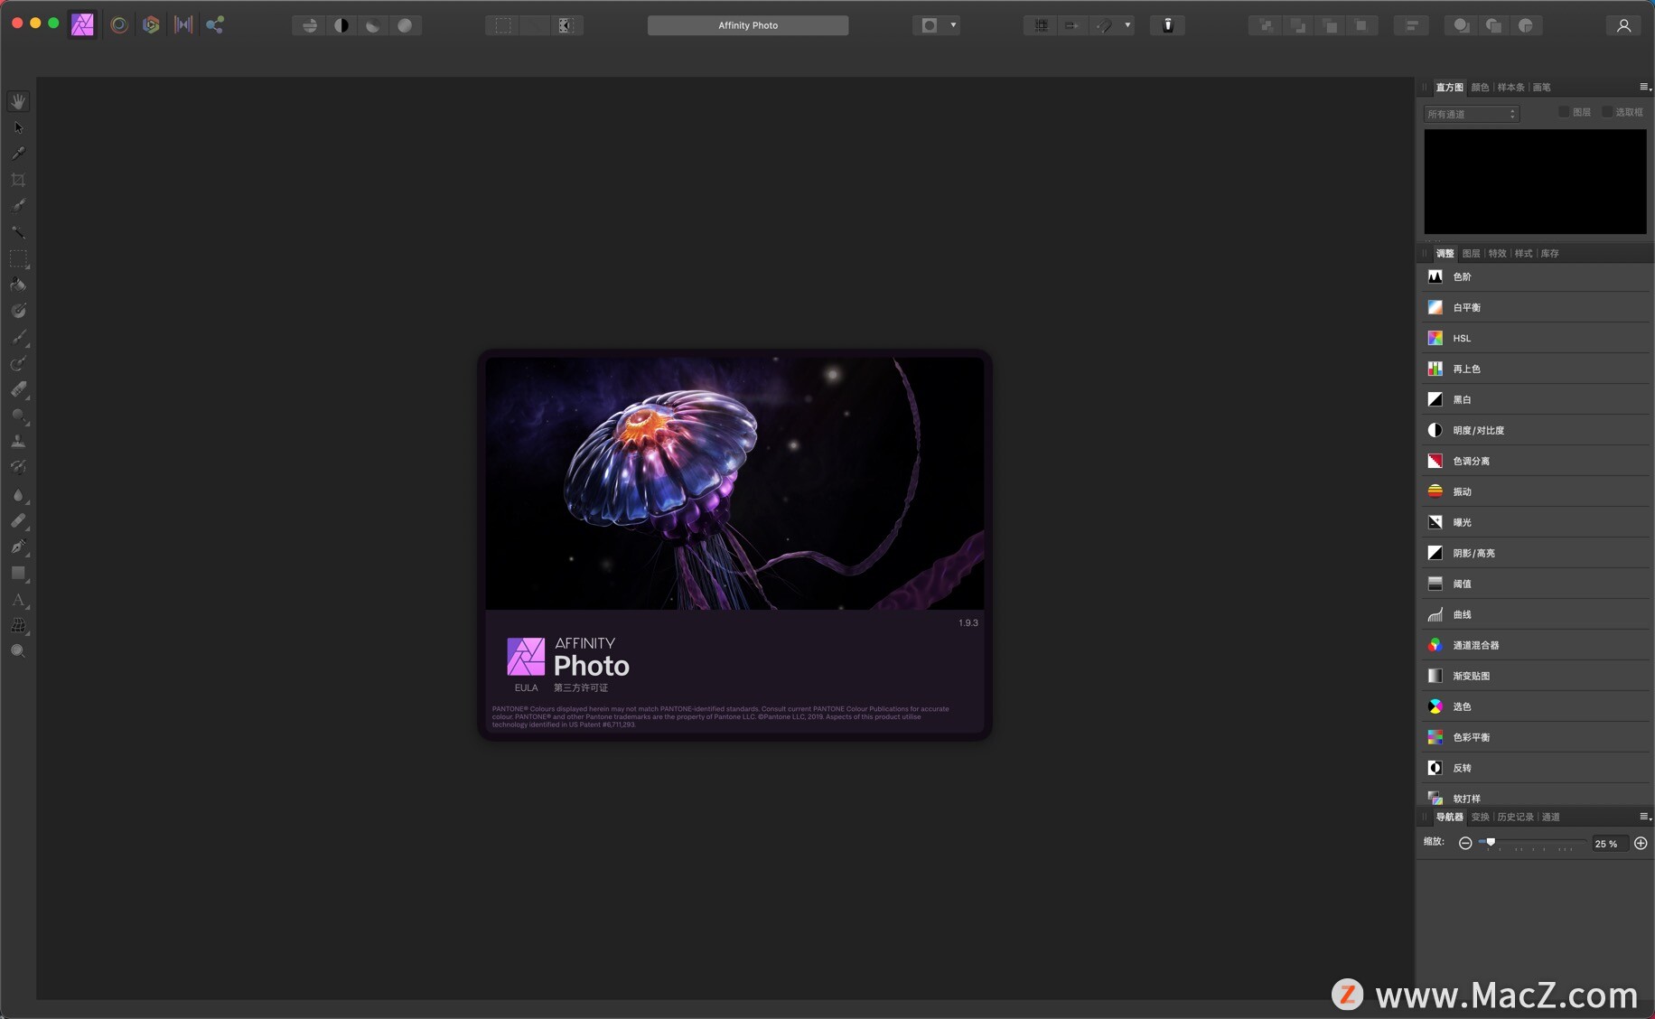The width and height of the screenshot is (1655, 1019).
Task: Select the Move tool arrow
Action: point(18,127)
